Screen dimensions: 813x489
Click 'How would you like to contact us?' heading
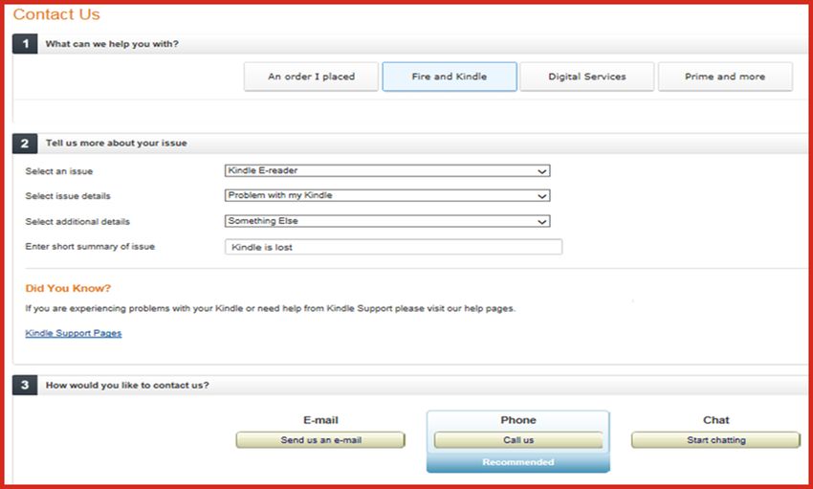pos(127,386)
